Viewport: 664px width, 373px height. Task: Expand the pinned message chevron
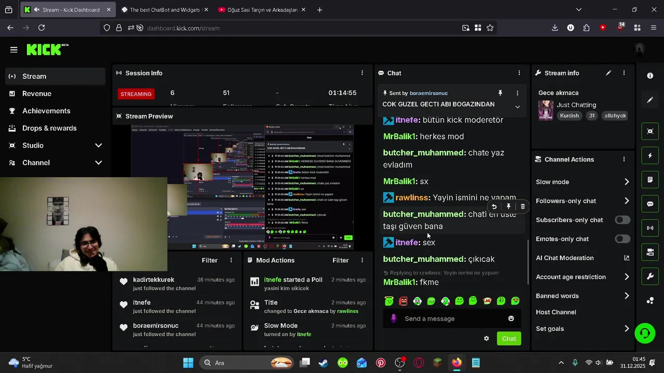click(517, 107)
